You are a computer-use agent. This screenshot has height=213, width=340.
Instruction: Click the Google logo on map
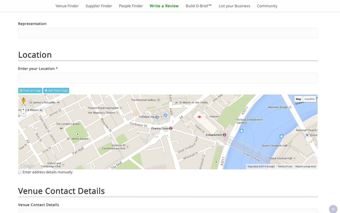tap(27, 165)
